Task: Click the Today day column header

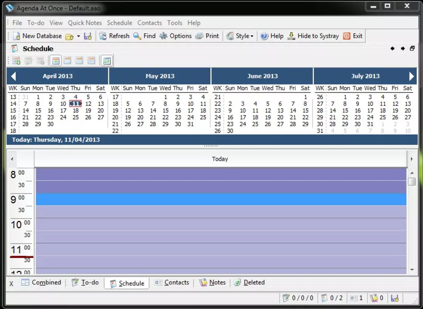Action: coord(220,159)
